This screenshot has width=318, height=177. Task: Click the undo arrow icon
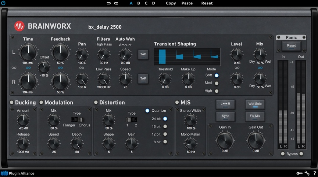click(109, 3)
